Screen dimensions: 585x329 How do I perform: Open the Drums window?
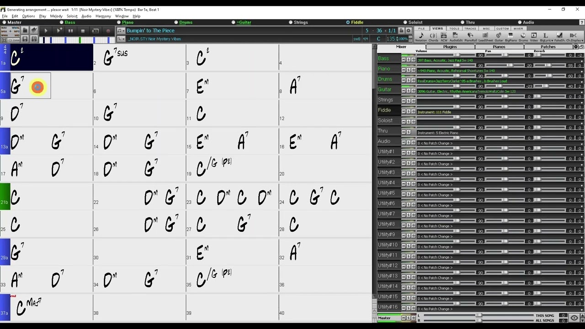tap(523, 37)
